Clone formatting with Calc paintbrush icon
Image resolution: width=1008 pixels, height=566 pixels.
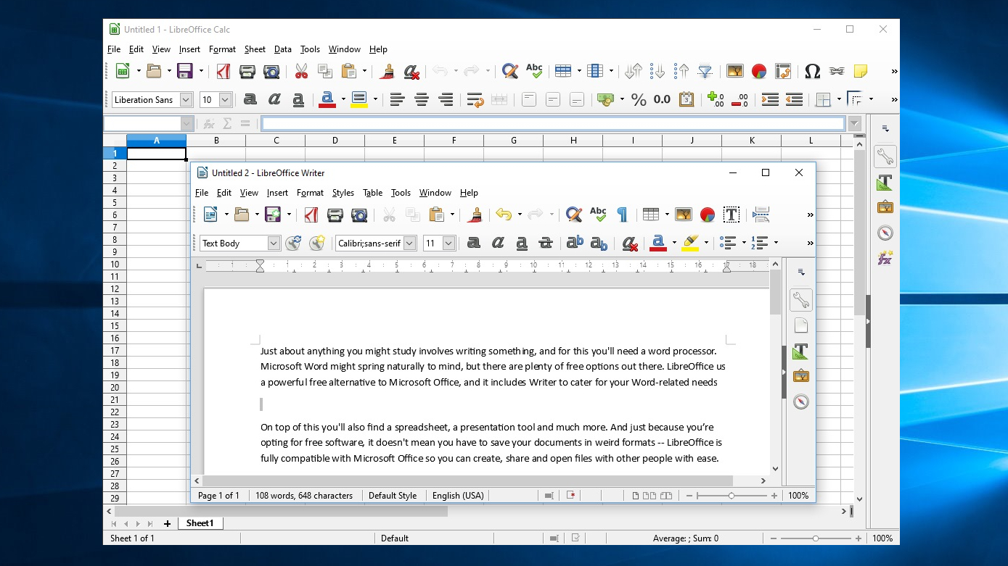(x=388, y=71)
